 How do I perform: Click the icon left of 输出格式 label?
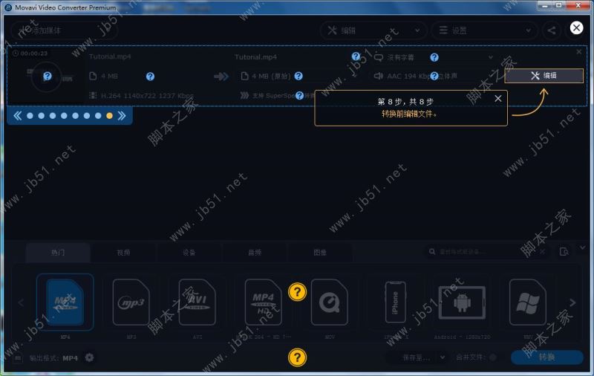click(17, 358)
